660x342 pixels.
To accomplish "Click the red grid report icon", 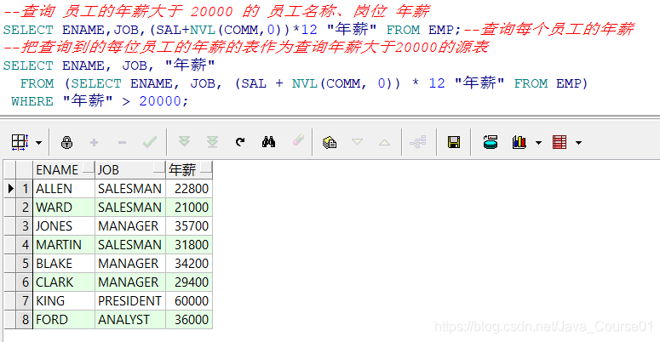I will point(560,143).
